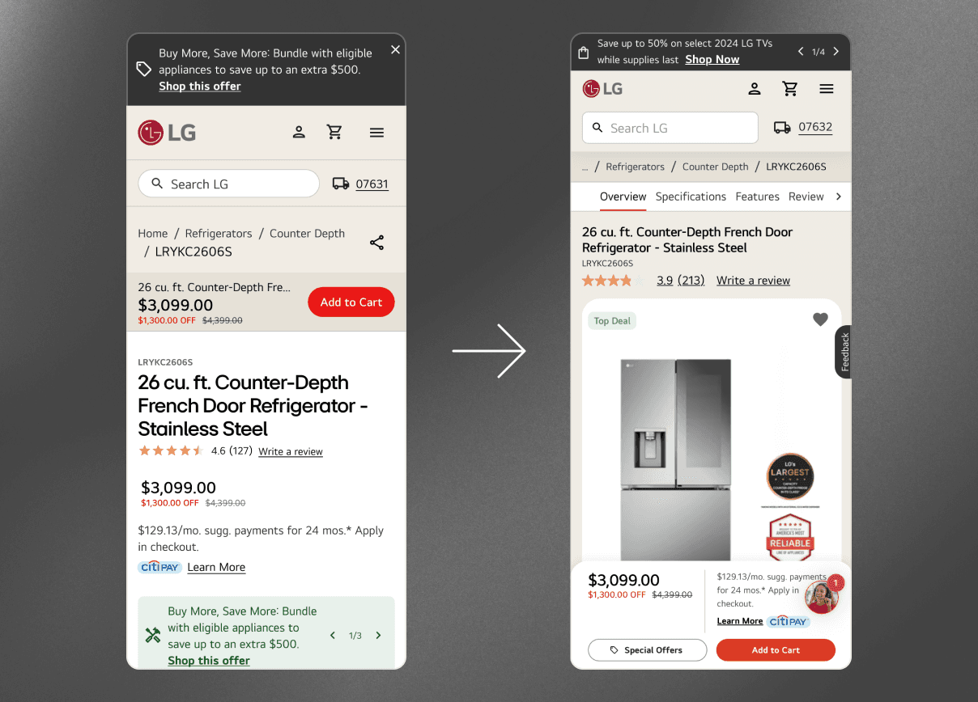Show the previous offer in 1/3 carousel
The height and width of the screenshot is (702, 978).
(x=333, y=636)
